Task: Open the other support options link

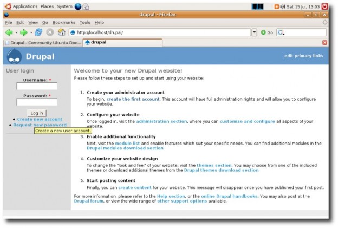Action: (x=182, y=201)
